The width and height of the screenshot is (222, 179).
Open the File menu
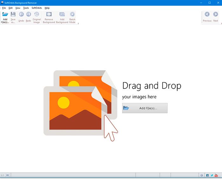4,8
